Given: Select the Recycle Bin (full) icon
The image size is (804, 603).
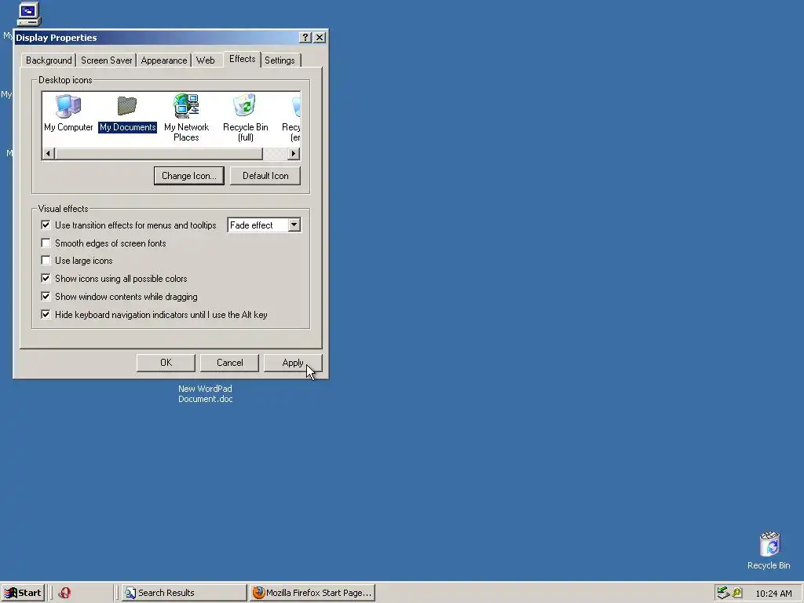Looking at the screenshot, I should pos(245,118).
